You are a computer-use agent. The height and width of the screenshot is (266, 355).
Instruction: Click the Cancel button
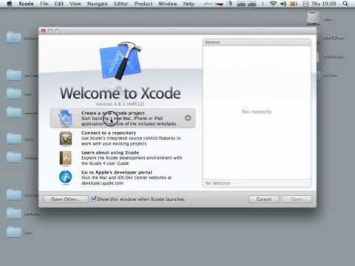point(264,199)
